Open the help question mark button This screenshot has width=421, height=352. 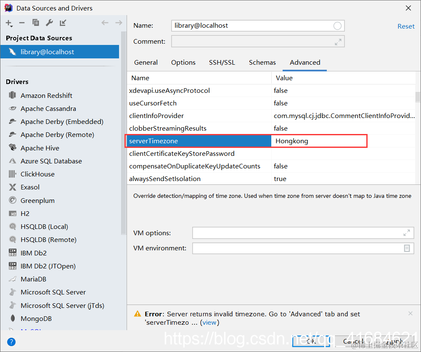[11, 342]
